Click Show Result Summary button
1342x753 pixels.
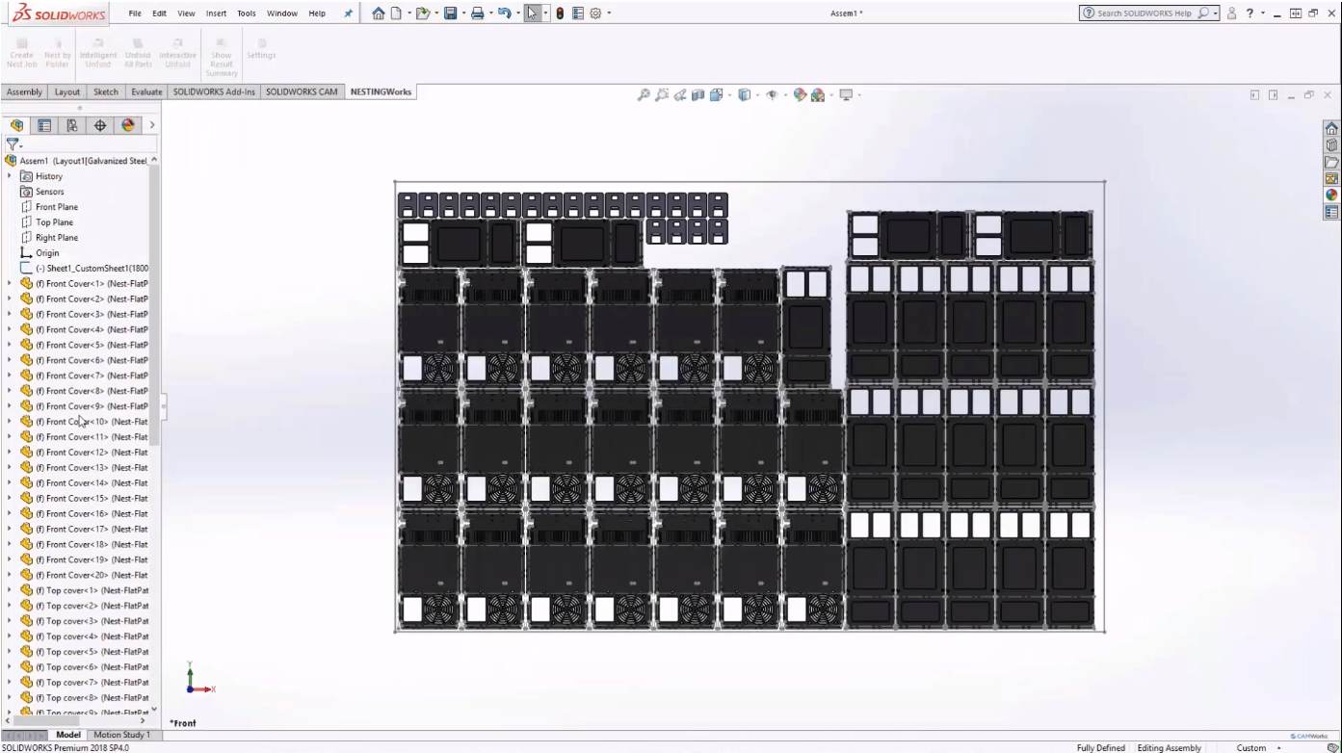coord(221,58)
